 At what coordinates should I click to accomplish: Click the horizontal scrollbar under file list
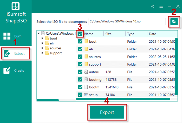pyautogui.click(x=123, y=99)
